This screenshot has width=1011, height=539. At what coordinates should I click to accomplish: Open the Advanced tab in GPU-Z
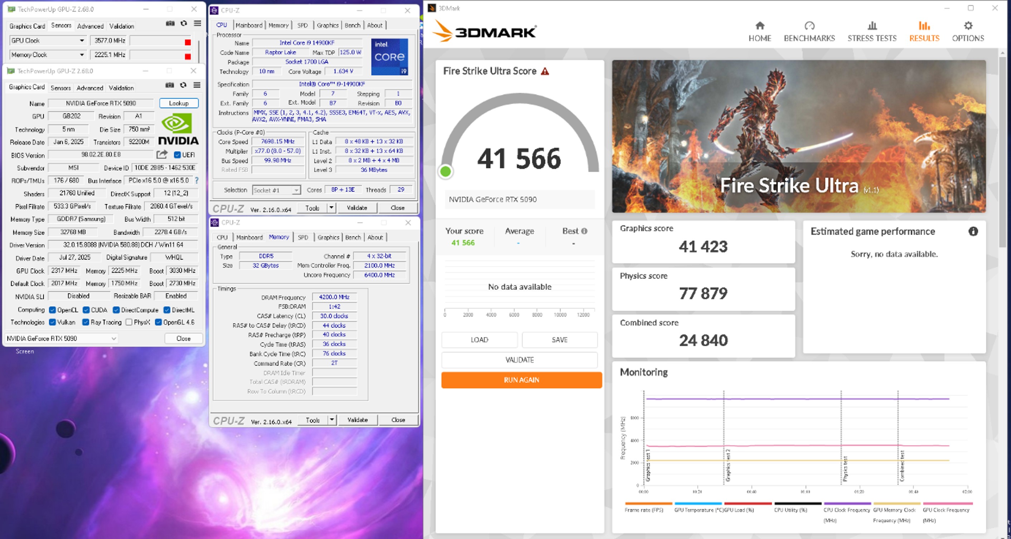pyautogui.click(x=90, y=87)
